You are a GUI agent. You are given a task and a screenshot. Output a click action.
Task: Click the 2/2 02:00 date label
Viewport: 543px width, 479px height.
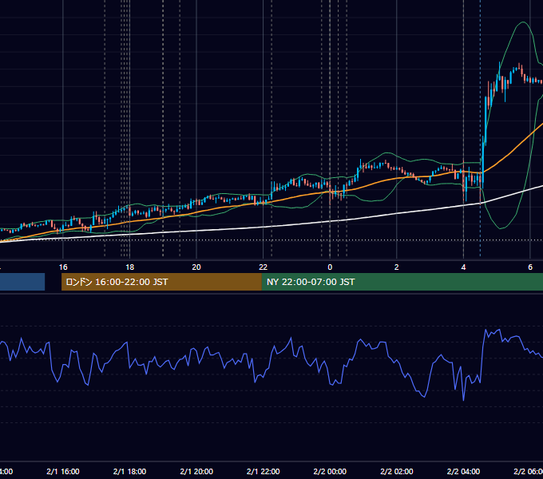[397, 471]
